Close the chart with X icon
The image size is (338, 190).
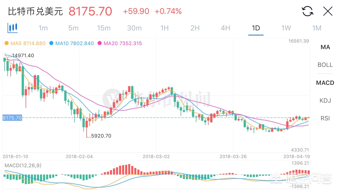328,11
